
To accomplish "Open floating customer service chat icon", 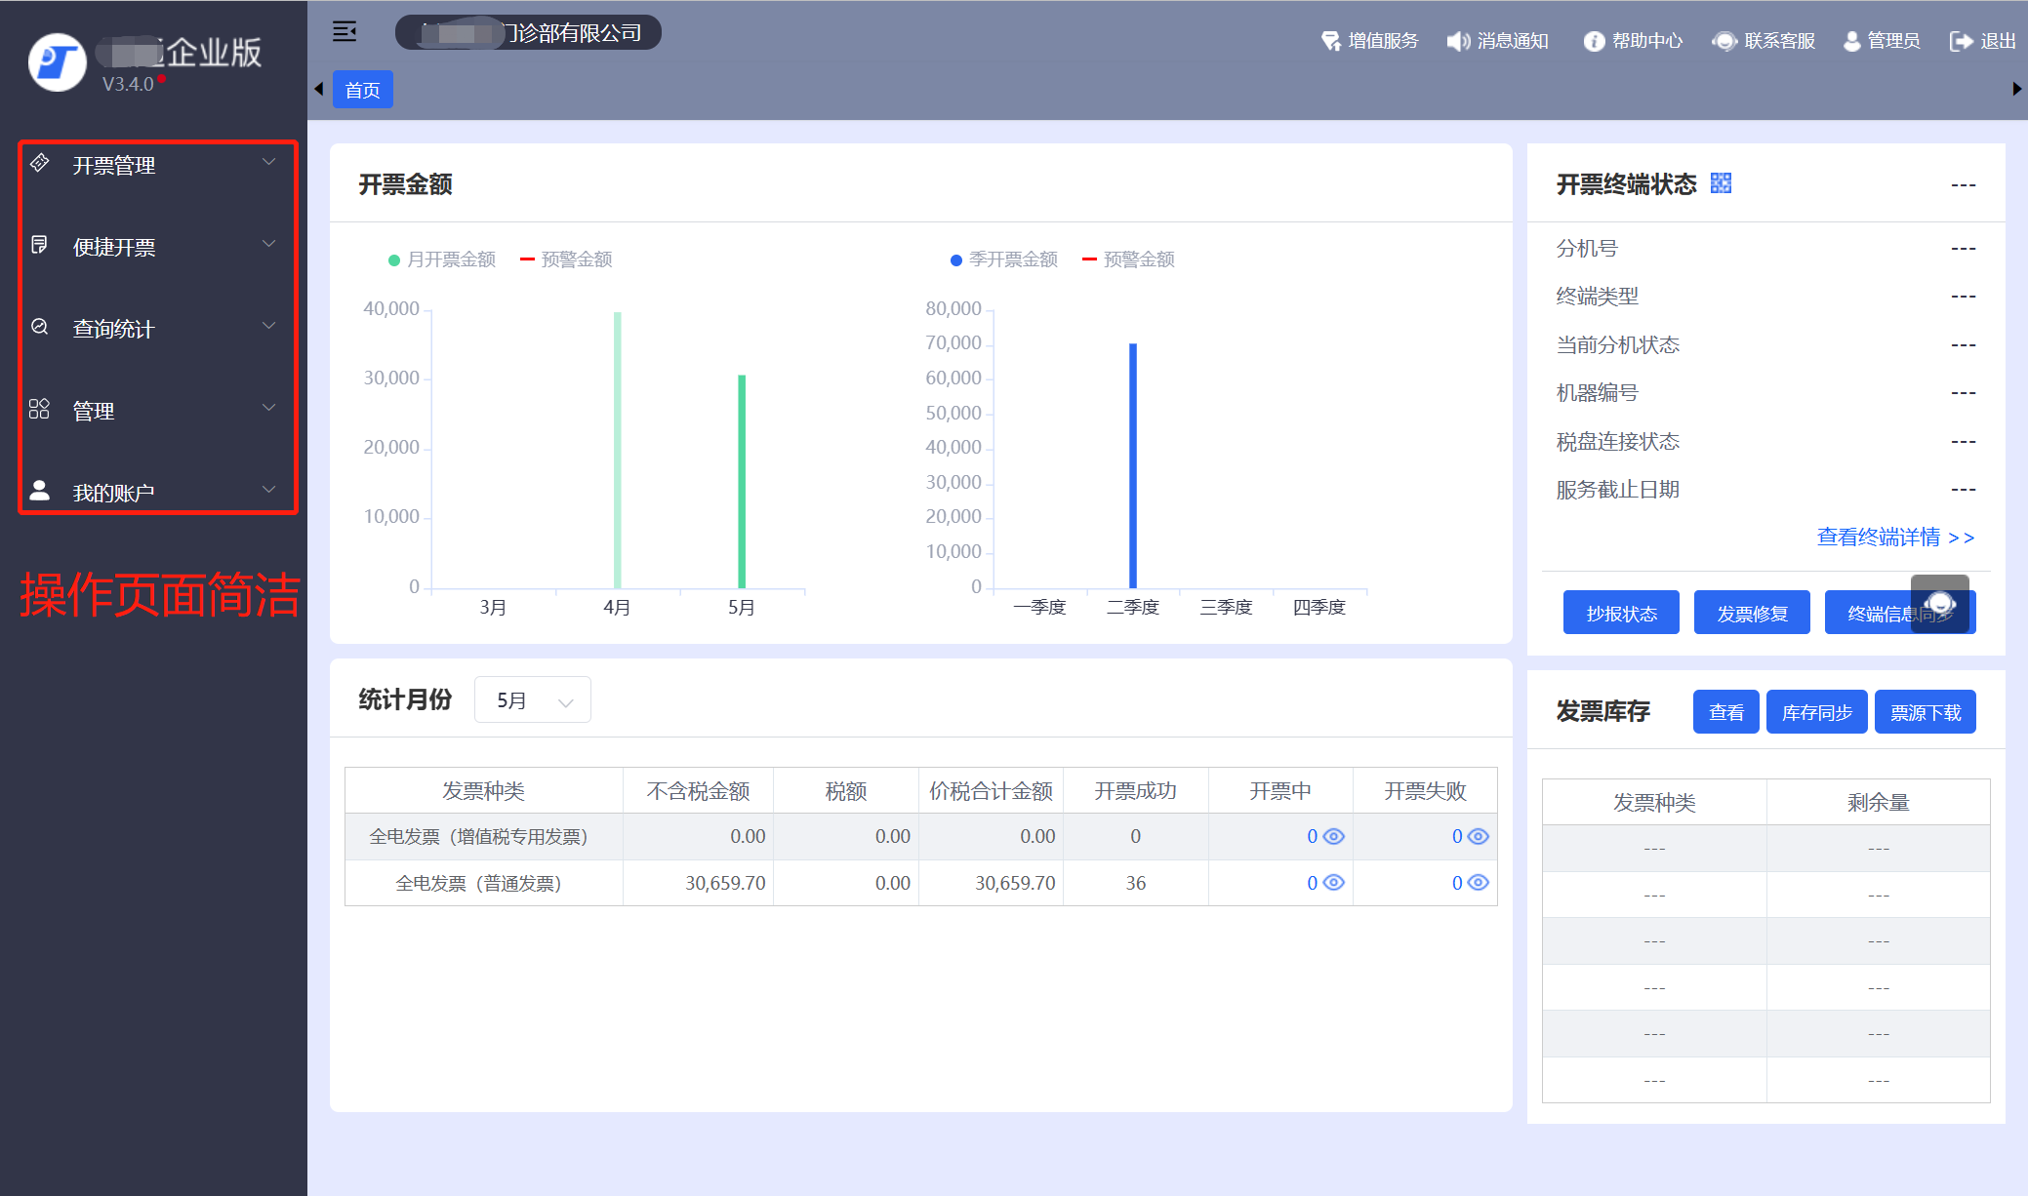I will tap(1940, 604).
